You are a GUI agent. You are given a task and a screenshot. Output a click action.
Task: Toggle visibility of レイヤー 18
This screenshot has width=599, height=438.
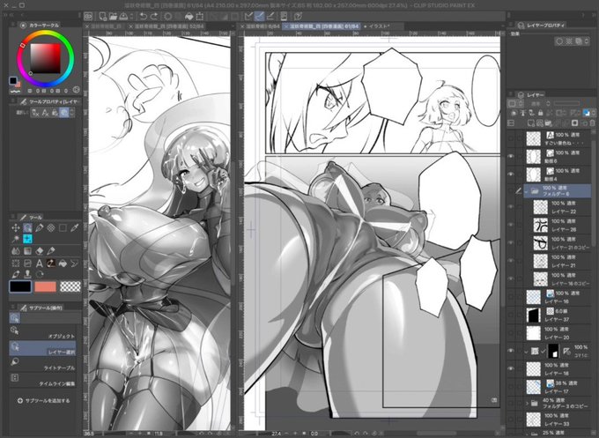pyautogui.click(x=511, y=368)
